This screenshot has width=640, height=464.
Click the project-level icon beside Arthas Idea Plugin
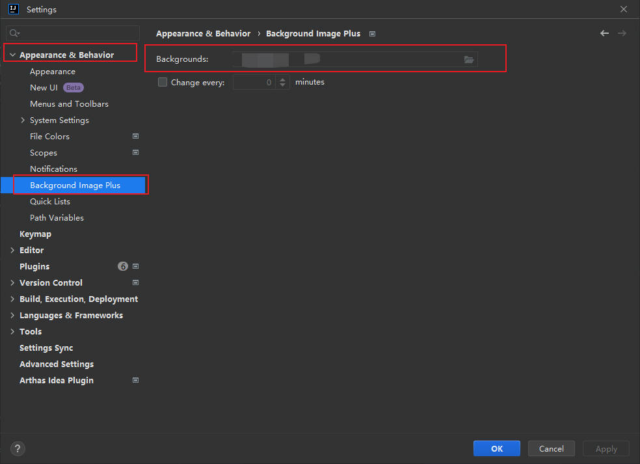point(135,380)
